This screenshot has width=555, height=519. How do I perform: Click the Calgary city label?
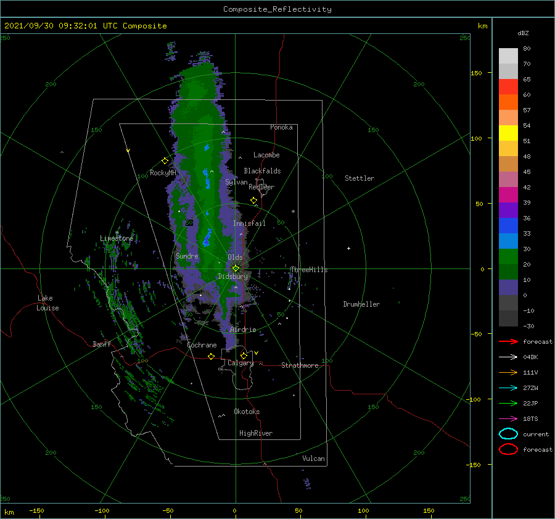pyautogui.click(x=240, y=363)
